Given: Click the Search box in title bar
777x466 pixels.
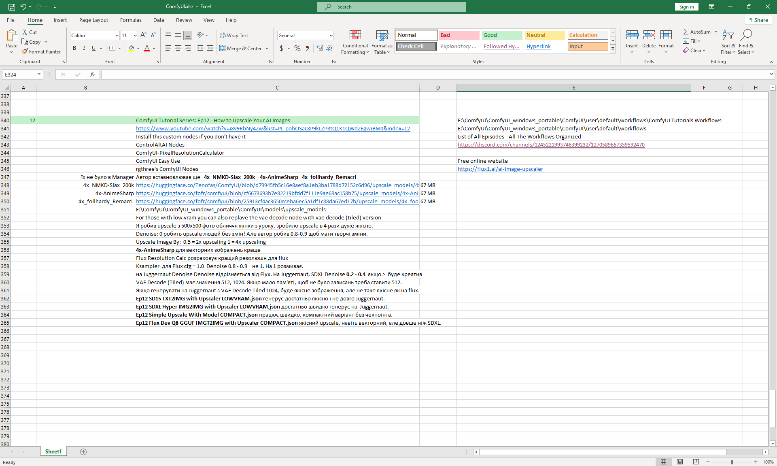Looking at the screenshot, I should point(391,6).
